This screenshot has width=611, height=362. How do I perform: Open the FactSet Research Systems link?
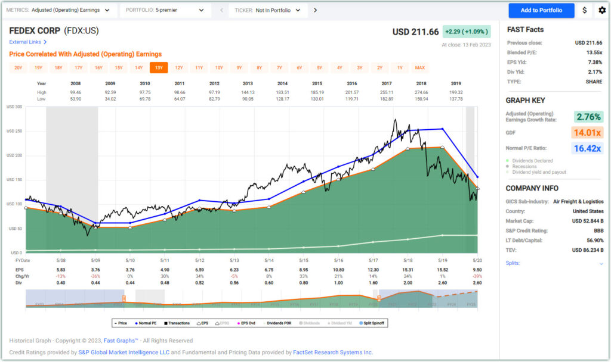point(333,352)
